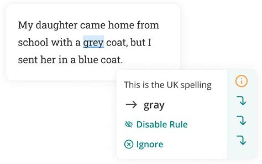Select the Disable Rule text link

point(162,125)
